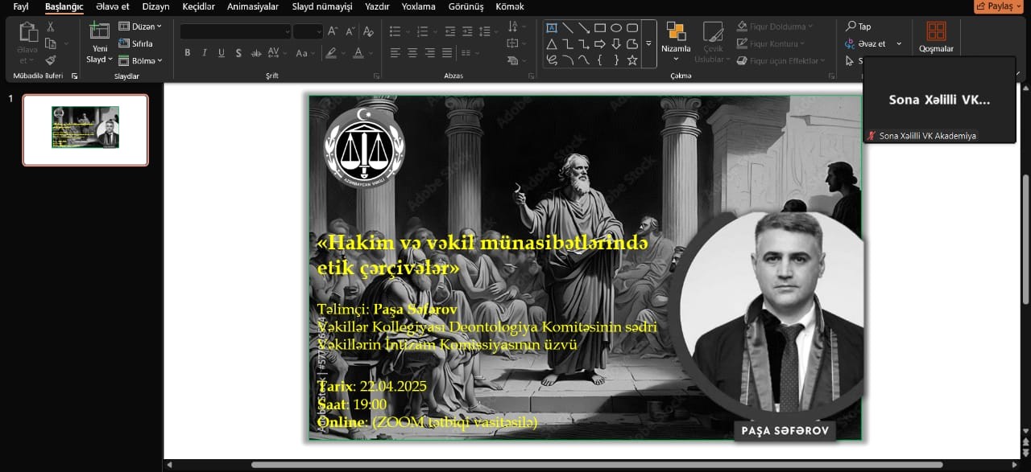
Task: Open the Fayl menu
Action: (x=21, y=6)
